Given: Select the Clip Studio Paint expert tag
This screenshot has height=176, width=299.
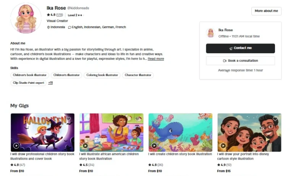Looking at the screenshot, I should pos(28,83).
